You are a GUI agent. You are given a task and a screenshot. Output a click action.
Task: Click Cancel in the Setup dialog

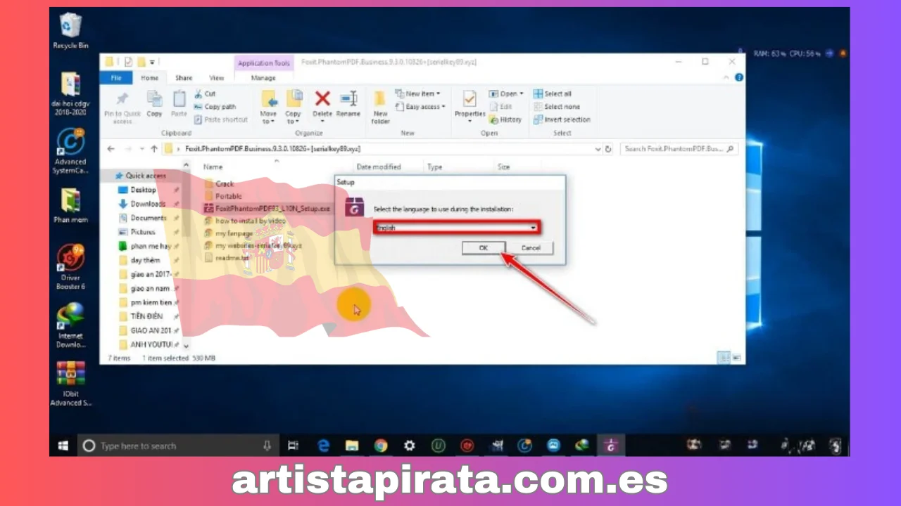(531, 248)
